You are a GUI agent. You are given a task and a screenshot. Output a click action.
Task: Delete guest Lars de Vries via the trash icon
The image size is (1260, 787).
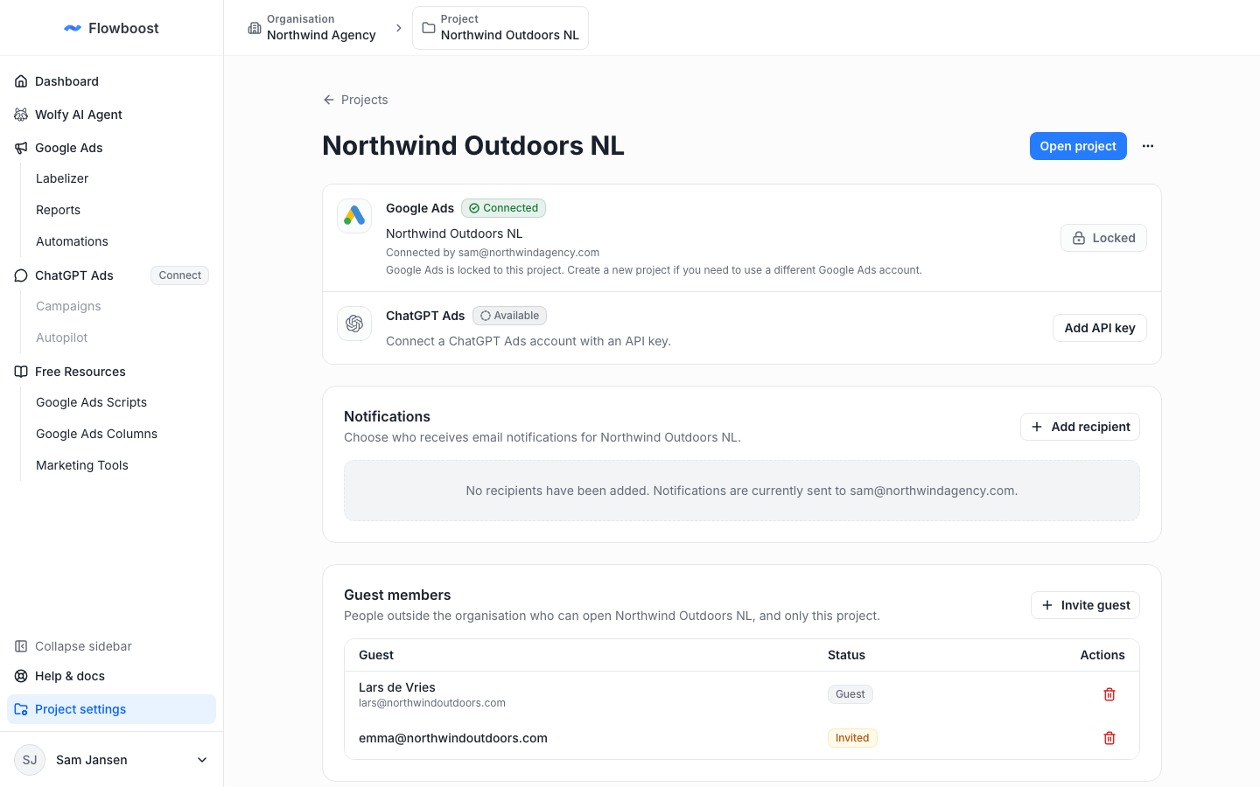click(x=1109, y=694)
